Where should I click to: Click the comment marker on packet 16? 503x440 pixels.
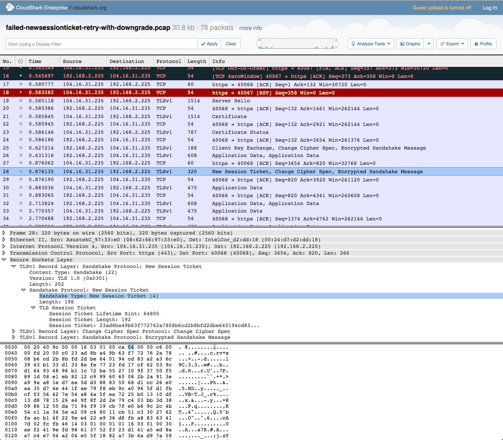(x=21, y=76)
